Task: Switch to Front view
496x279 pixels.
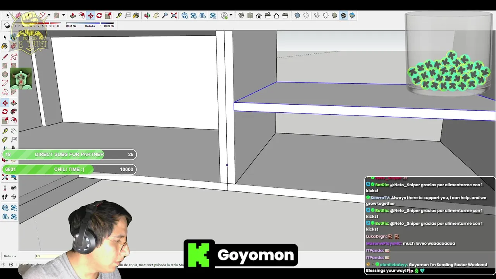Action: 259,15
